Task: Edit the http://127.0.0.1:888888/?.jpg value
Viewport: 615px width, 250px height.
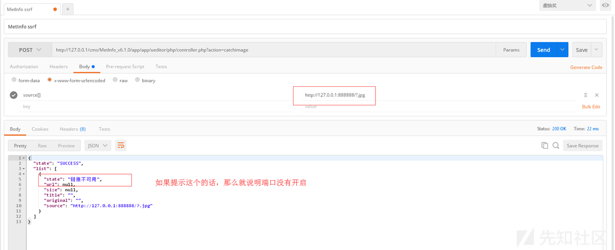Action: pyautogui.click(x=335, y=95)
